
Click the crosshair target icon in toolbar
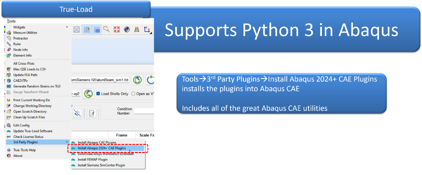[x=127, y=29]
